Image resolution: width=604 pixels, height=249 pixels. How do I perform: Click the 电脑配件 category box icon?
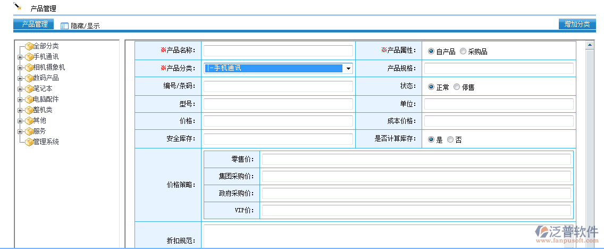tap(29, 99)
